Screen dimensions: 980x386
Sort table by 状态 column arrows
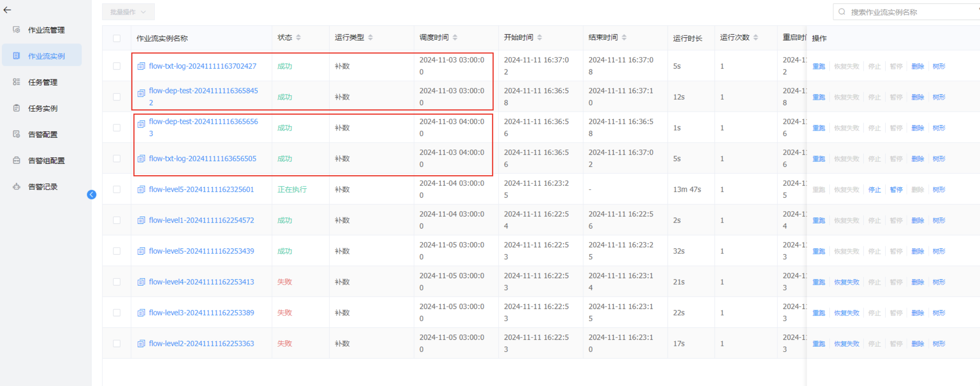tap(299, 37)
